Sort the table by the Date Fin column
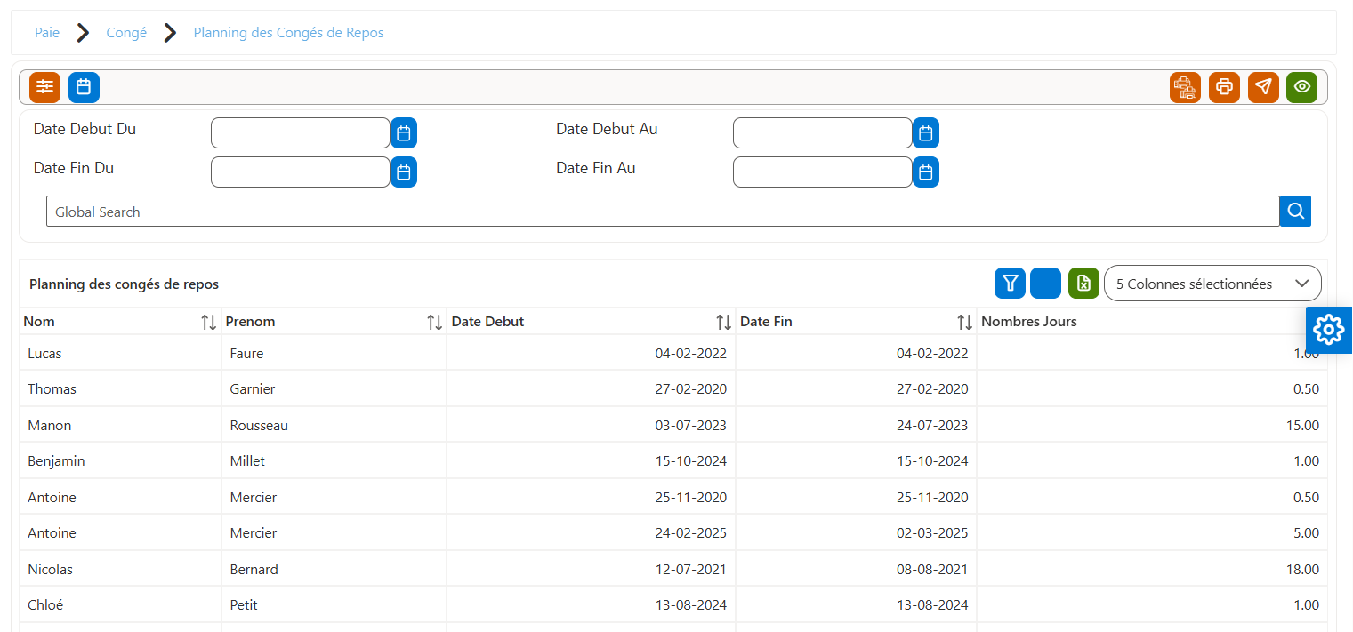This screenshot has height=632, width=1353. click(x=964, y=322)
